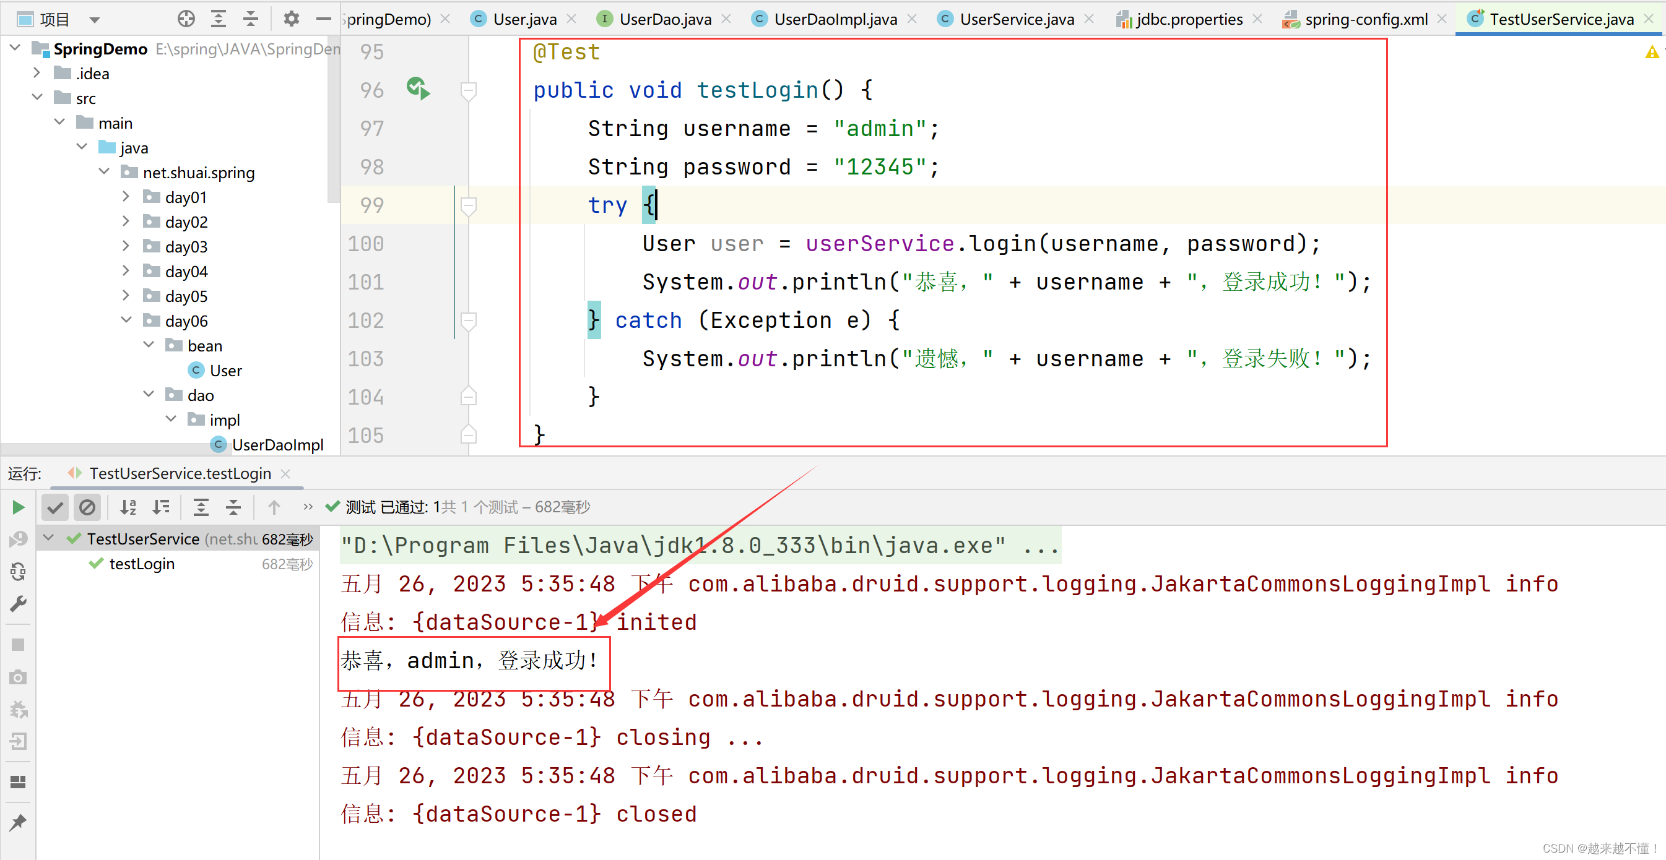
Task: Click rerun failed tests icon in sidebar
Action: pos(19,539)
